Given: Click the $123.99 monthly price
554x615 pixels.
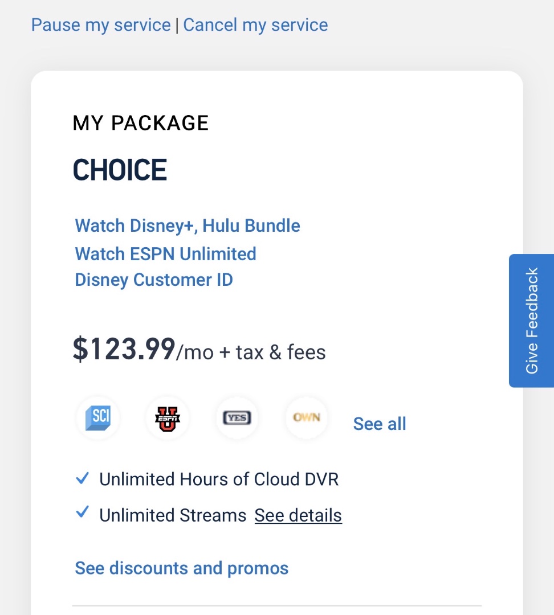Looking at the screenshot, I should click(124, 350).
